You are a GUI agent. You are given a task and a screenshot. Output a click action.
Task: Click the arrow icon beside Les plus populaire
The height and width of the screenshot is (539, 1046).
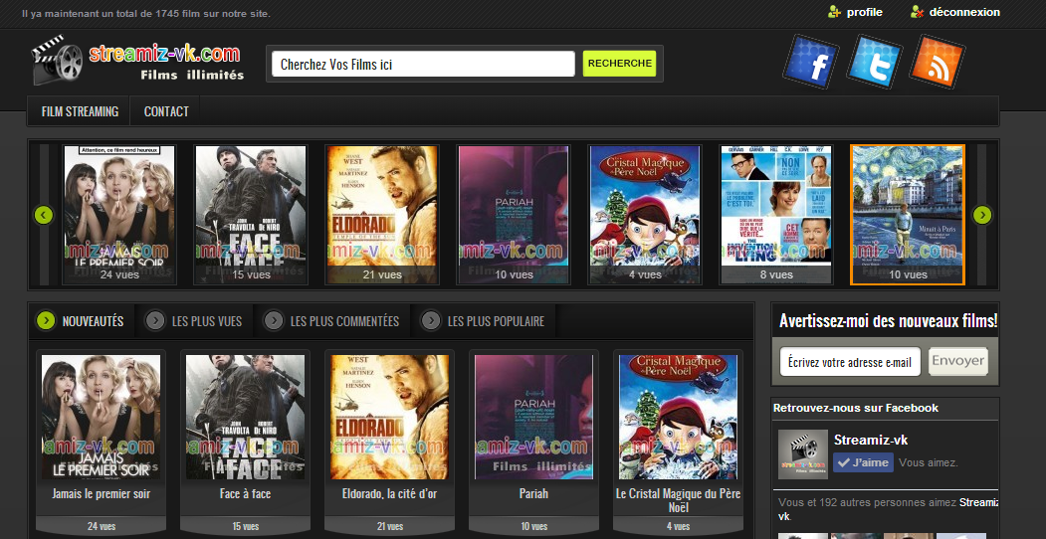(431, 321)
